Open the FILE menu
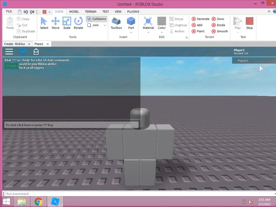 pyautogui.click(x=9, y=11)
